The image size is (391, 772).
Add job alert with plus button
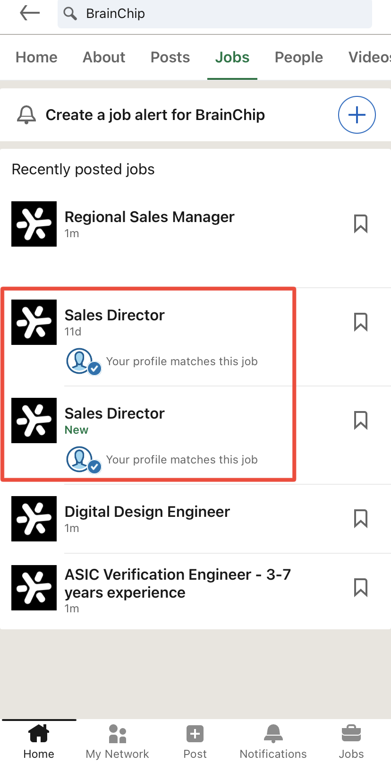point(357,115)
